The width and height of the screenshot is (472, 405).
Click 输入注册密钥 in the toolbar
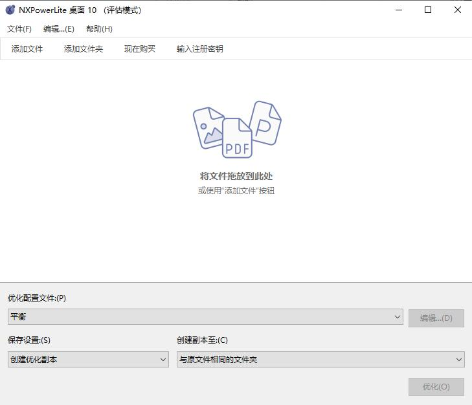(200, 49)
